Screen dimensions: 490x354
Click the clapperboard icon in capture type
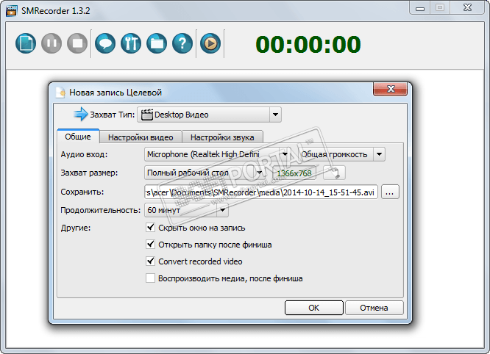pos(146,115)
